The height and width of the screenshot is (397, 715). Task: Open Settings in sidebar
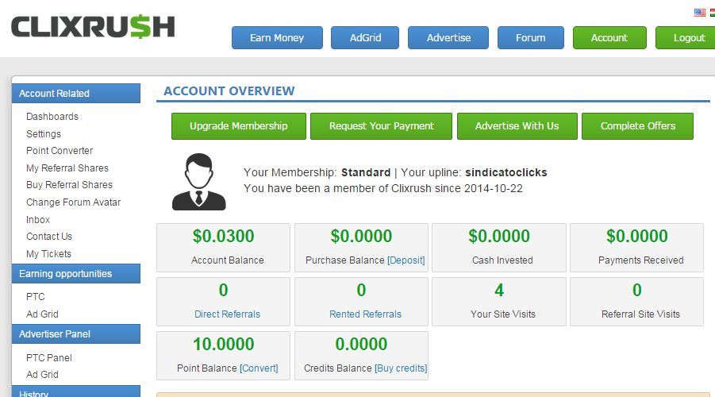[44, 133]
